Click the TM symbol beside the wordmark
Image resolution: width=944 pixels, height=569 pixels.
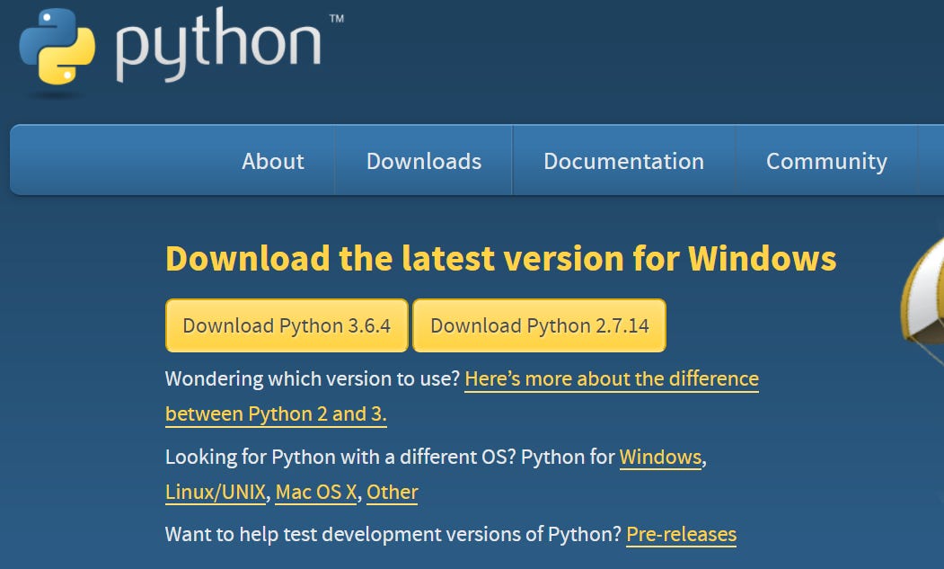click(338, 17)
